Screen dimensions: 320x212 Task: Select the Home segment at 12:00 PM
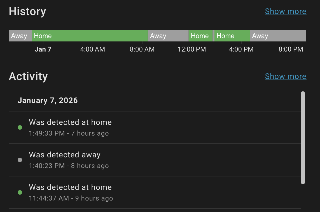point(200,36)
